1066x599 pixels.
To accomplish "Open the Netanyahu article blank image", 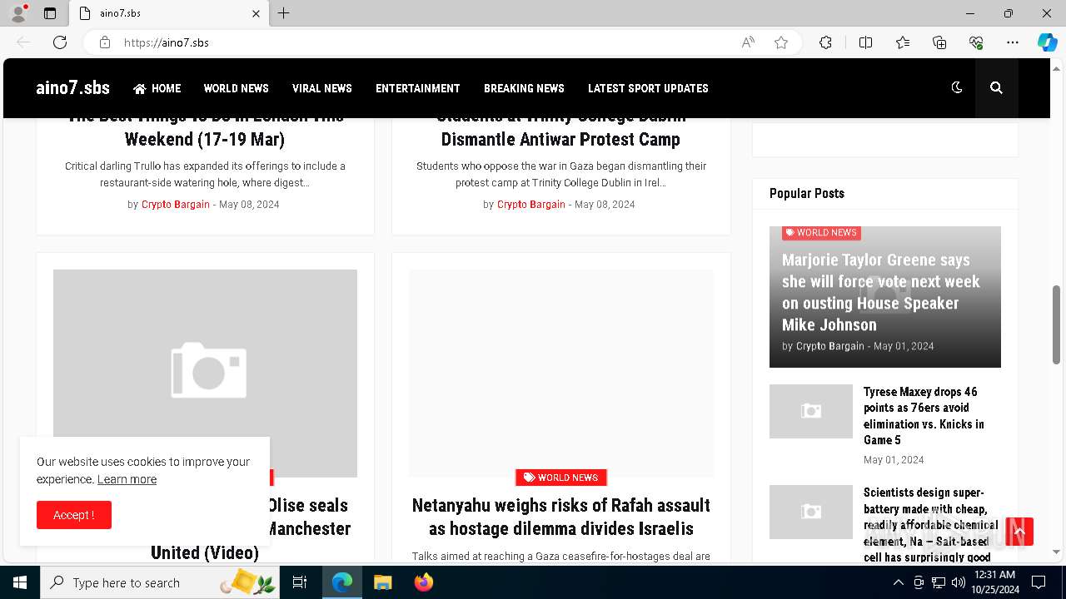I will click(x=560, y=373).
